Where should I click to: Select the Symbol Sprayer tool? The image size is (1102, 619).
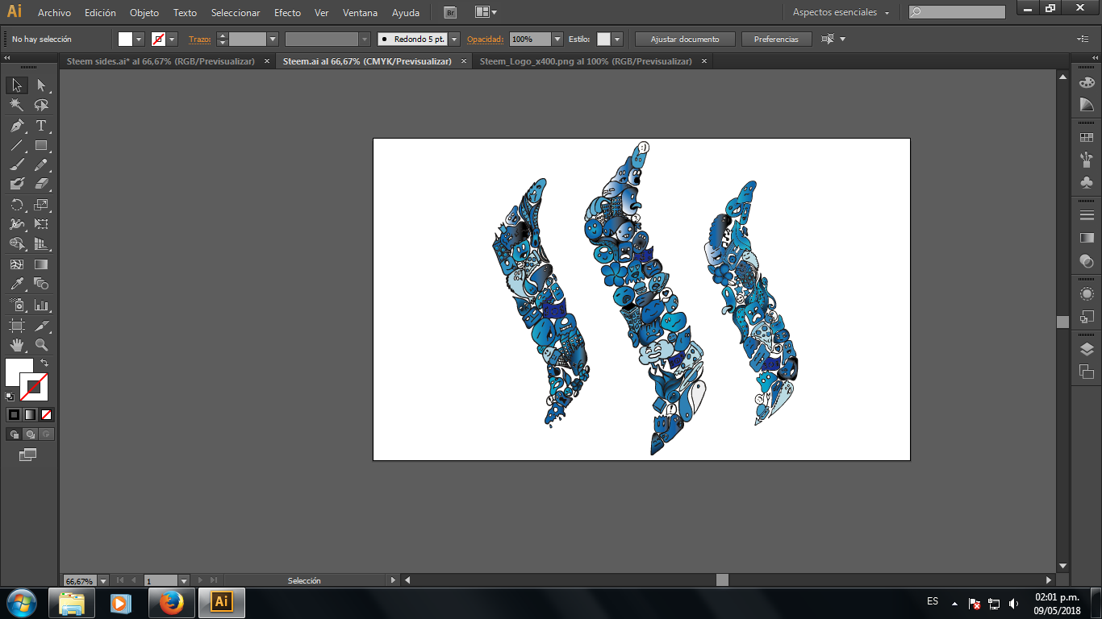pos(16,305)
